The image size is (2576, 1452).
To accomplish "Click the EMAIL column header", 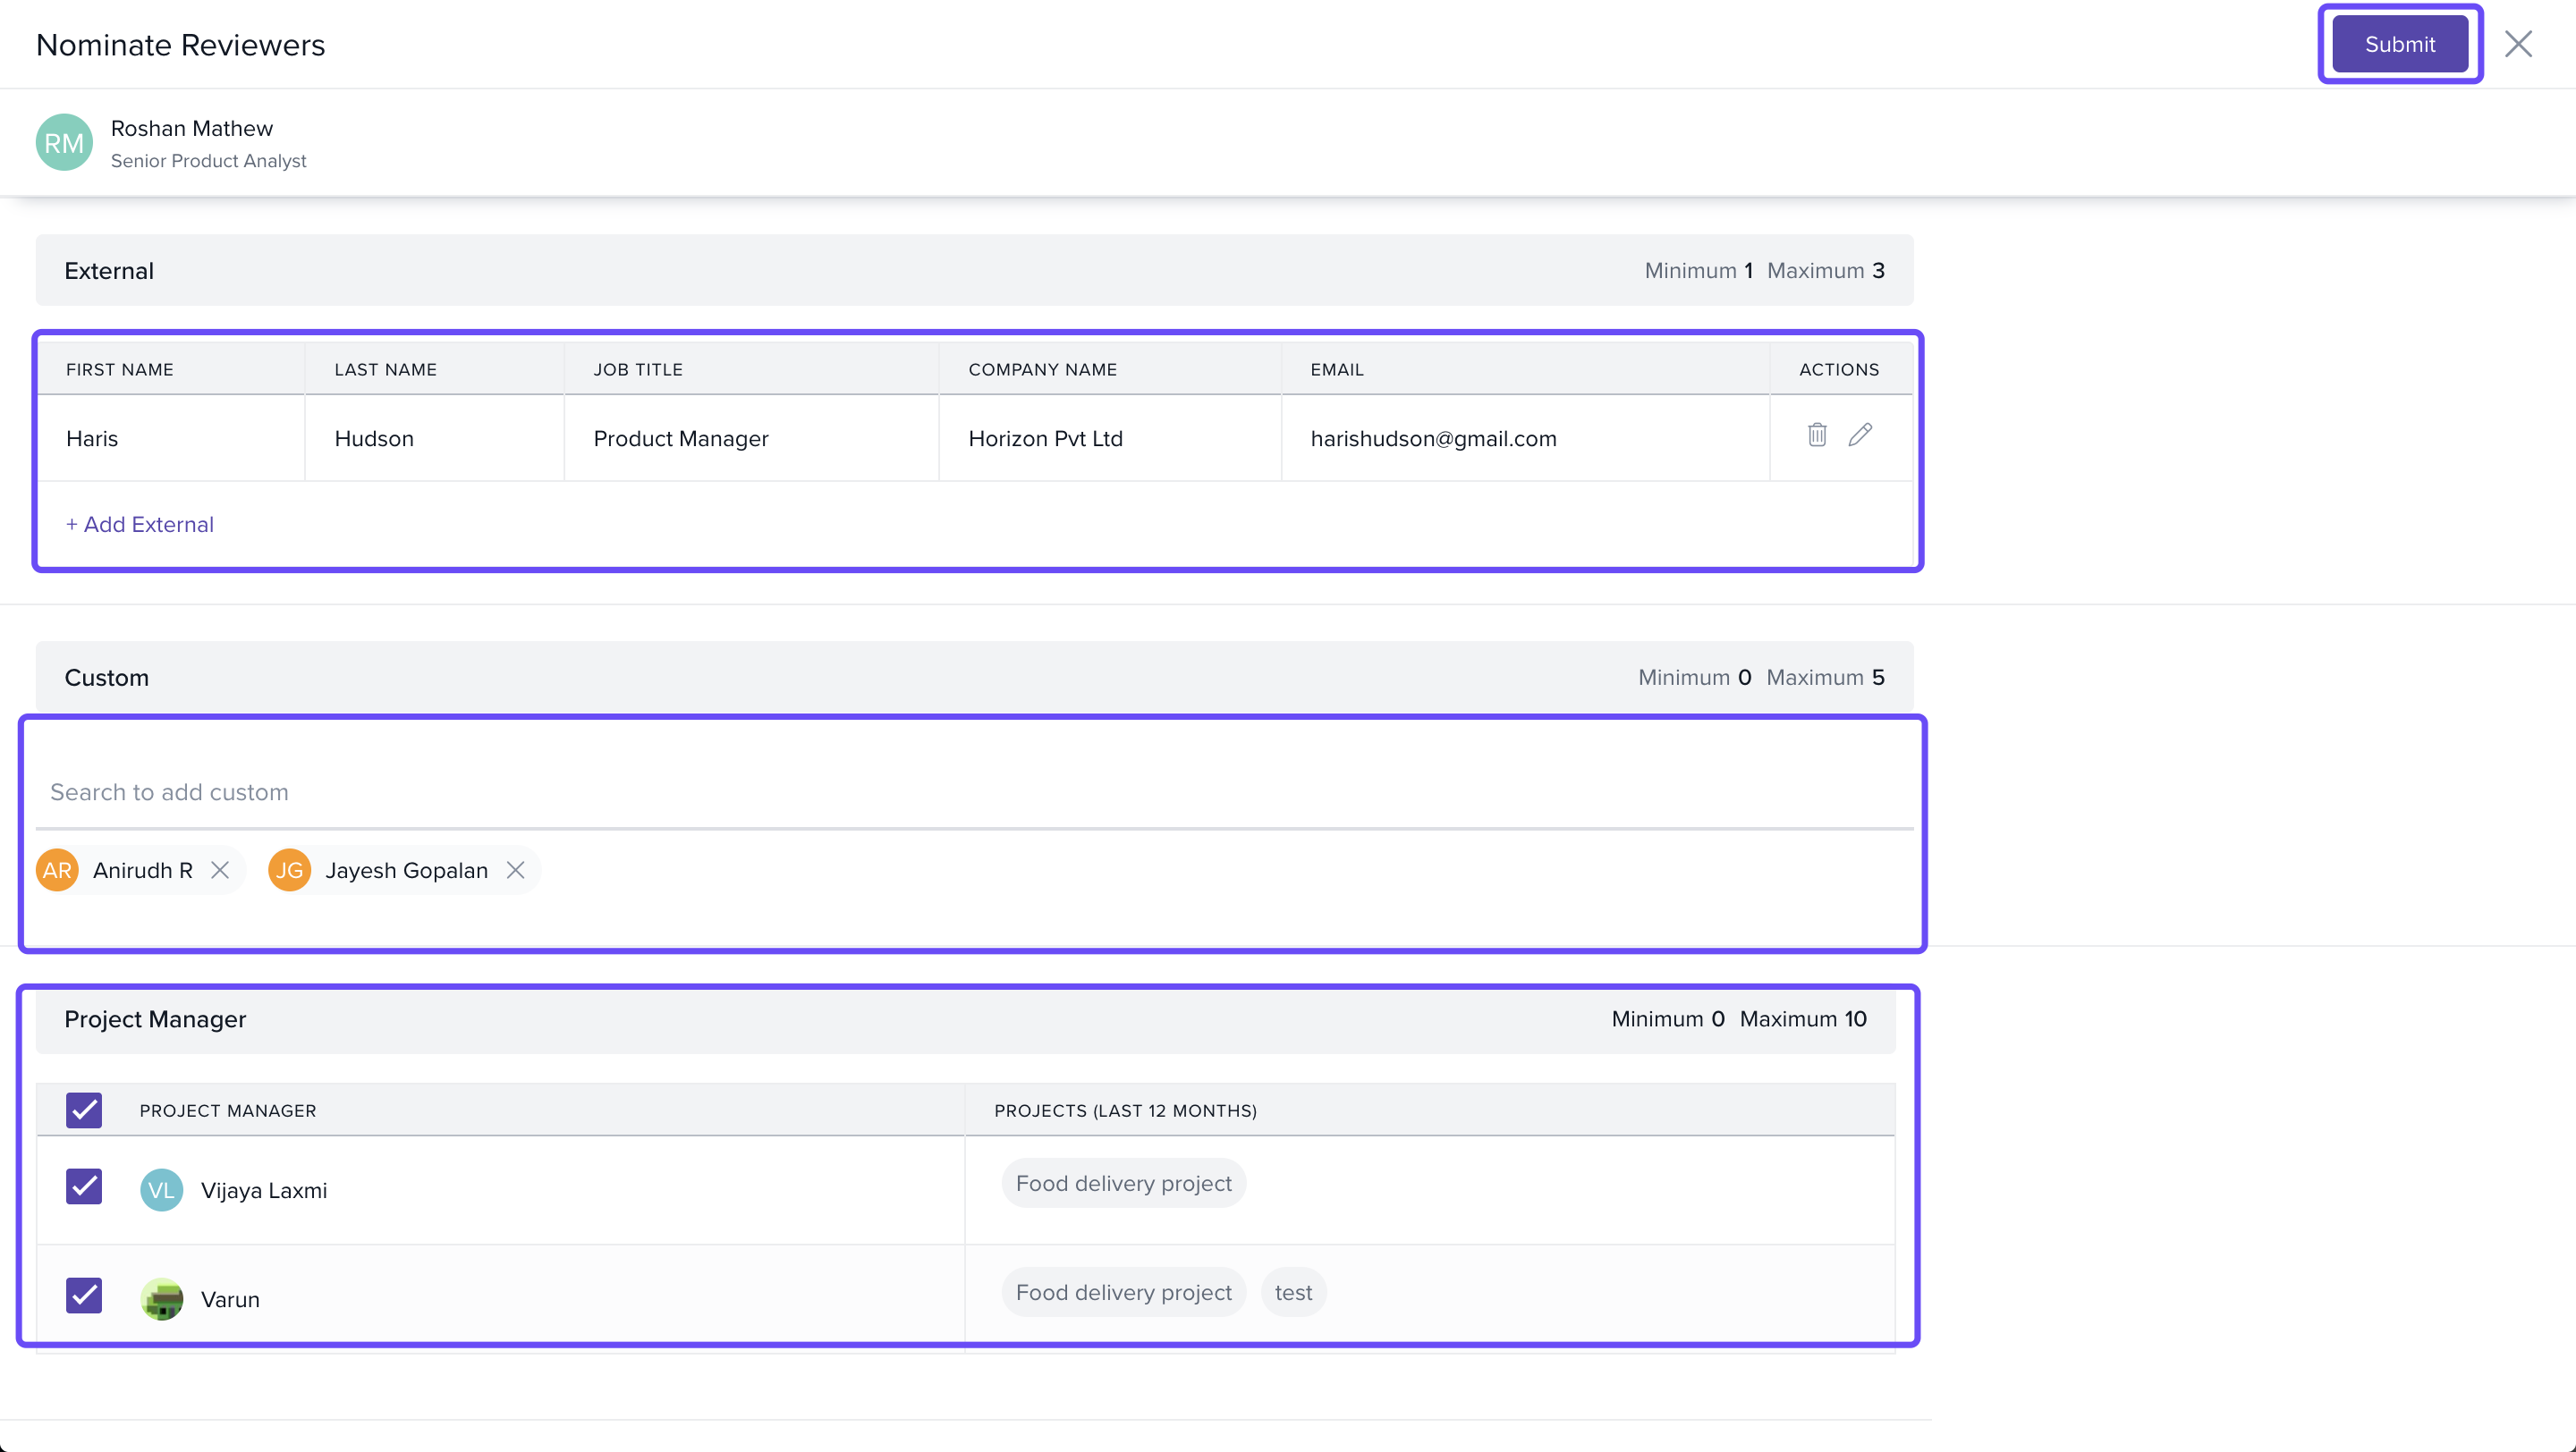I will coord(1337,370).
